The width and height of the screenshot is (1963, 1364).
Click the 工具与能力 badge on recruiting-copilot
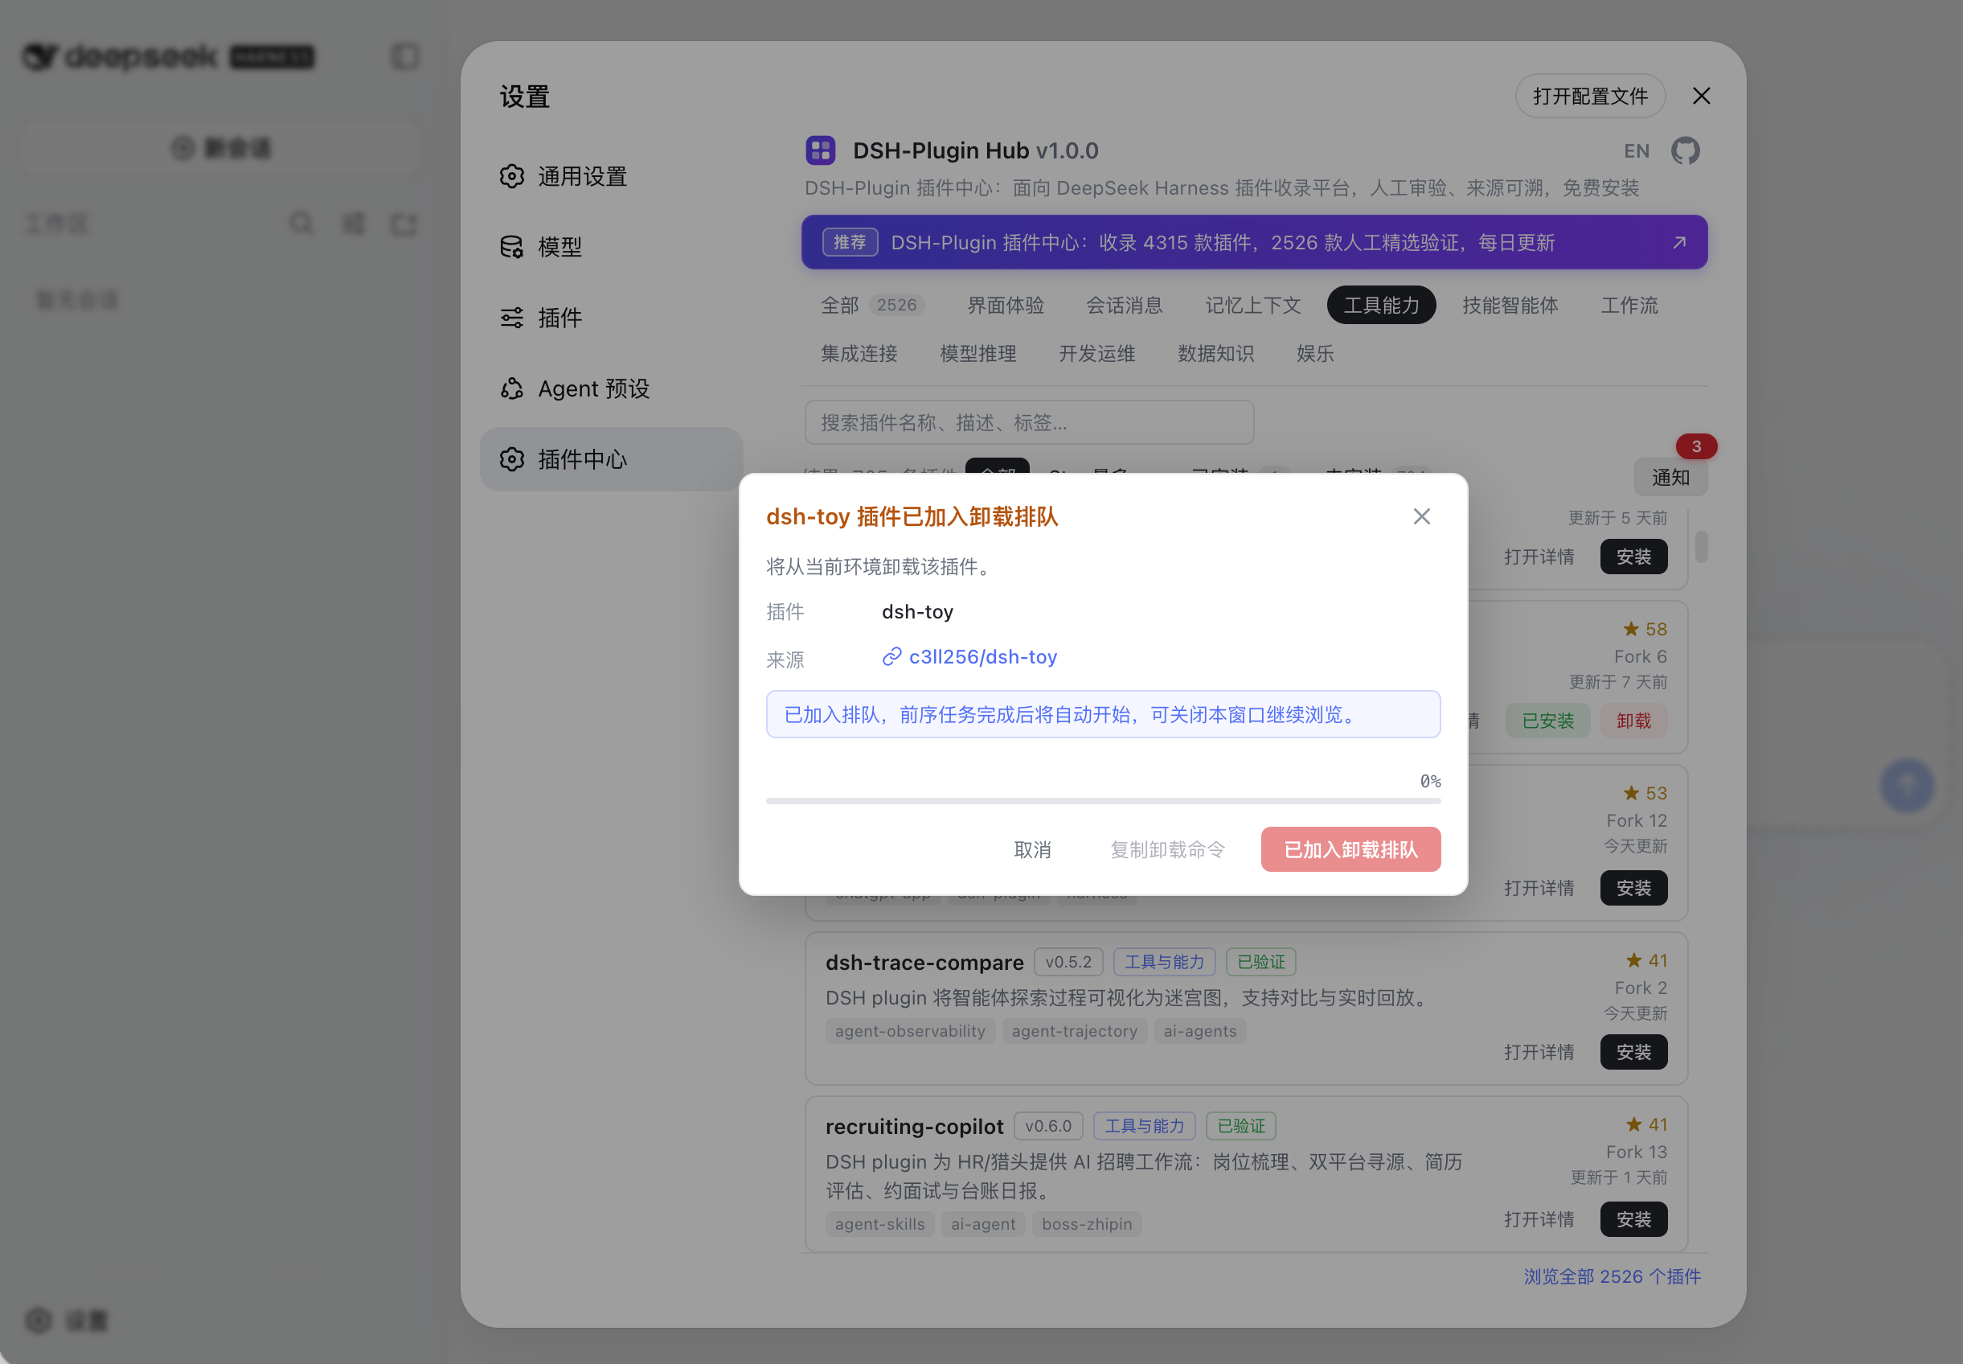click(x=1144, y=1126)
